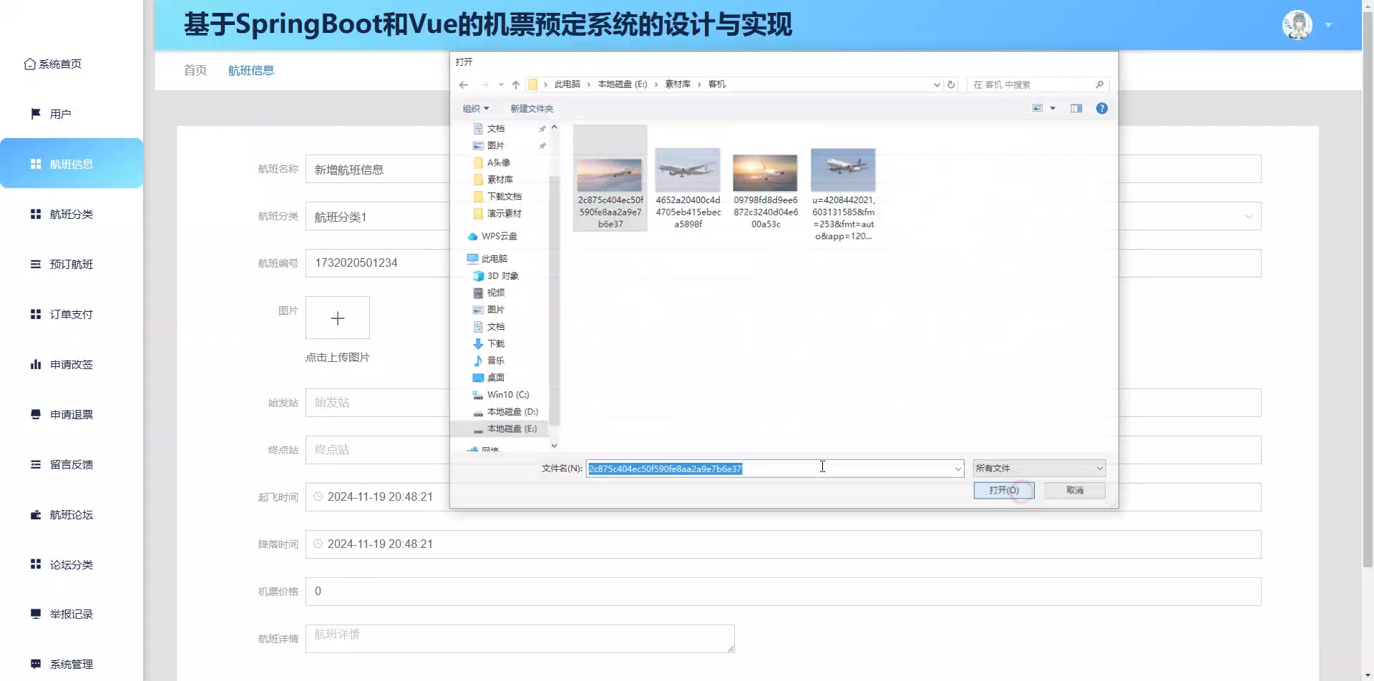This screenshot has height=681, width=1374.
Task: Click 新建文件夹 in dialog toolbar
Action: click(x=532, y=109)
